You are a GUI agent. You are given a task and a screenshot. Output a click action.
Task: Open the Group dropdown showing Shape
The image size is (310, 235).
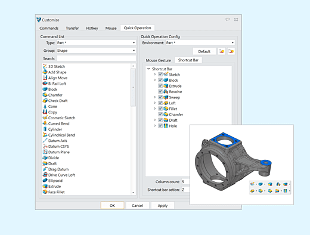point(96,51)
